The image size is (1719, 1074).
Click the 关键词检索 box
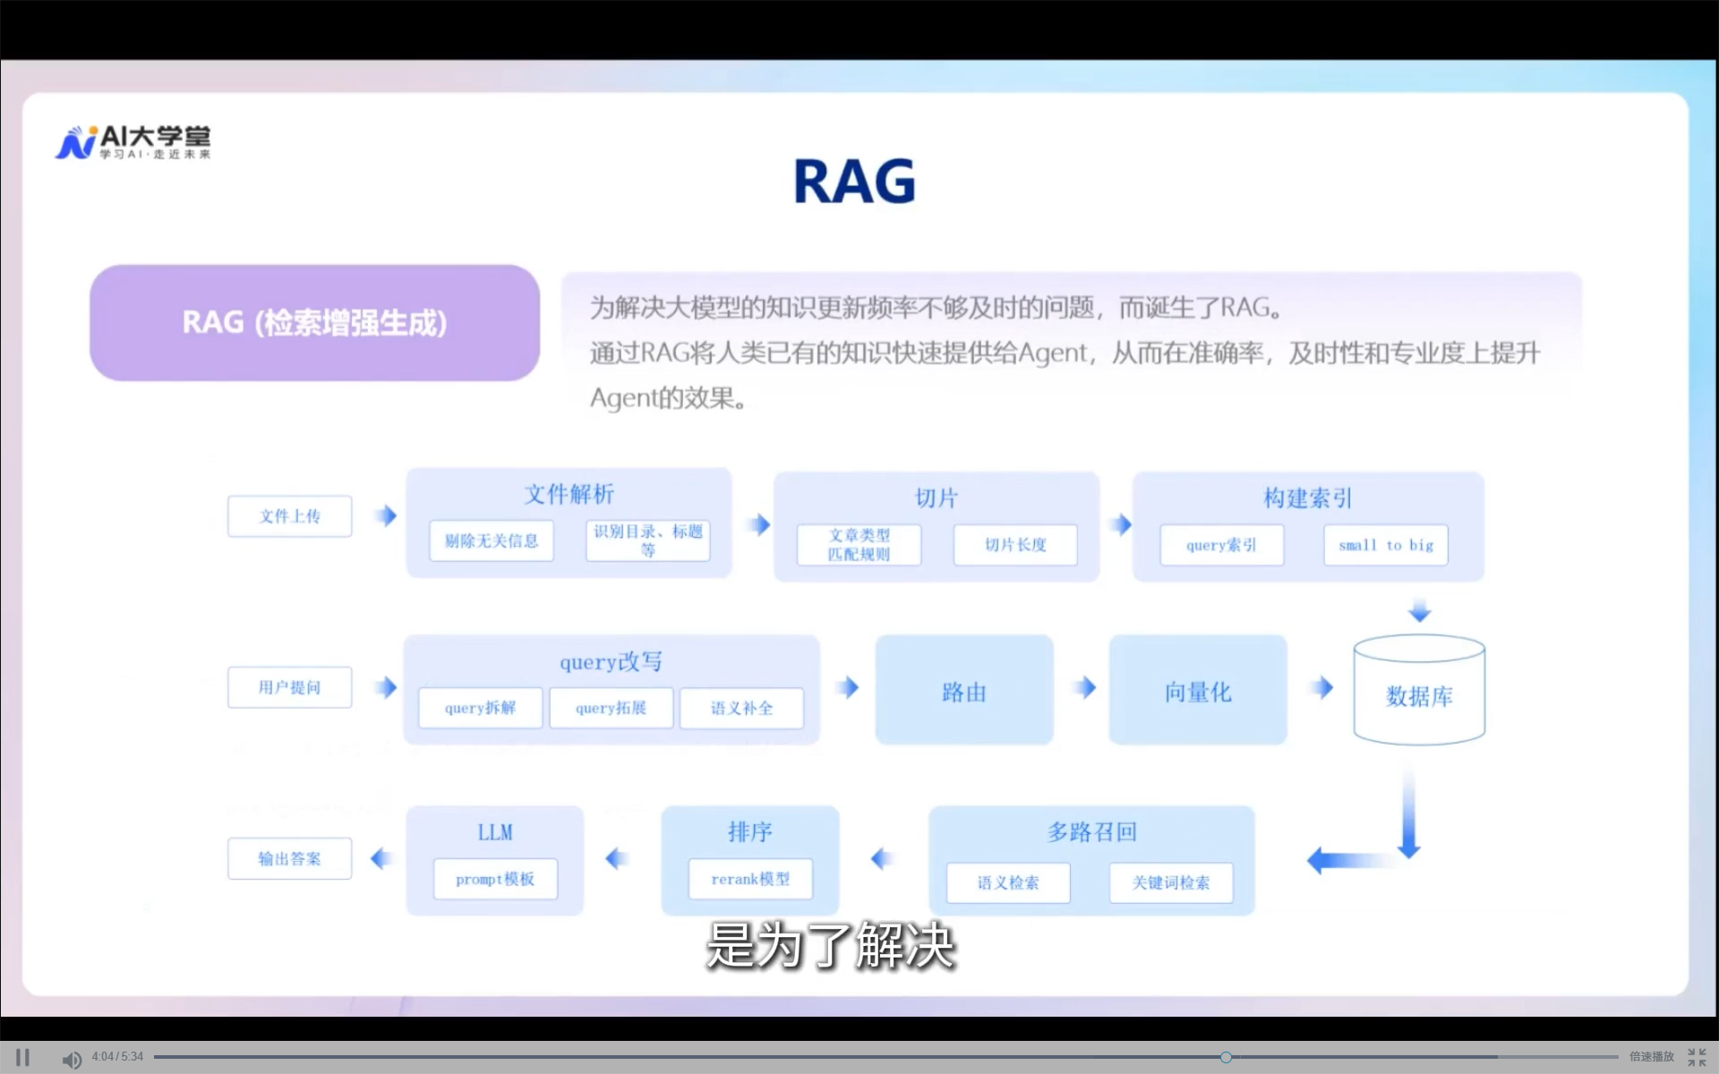(x=1170, y=882)
